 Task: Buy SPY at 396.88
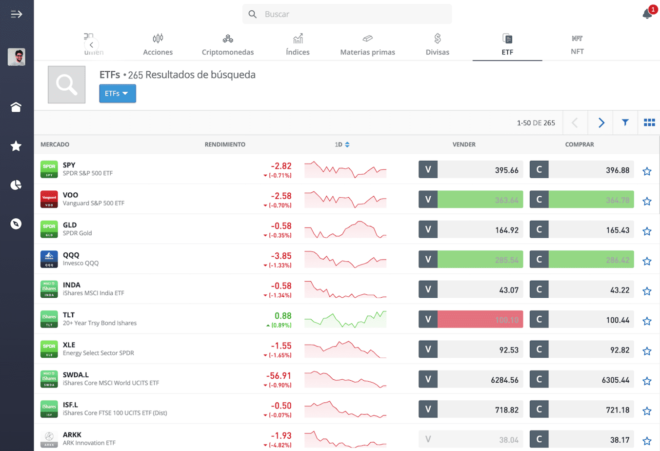coord(582,170)
